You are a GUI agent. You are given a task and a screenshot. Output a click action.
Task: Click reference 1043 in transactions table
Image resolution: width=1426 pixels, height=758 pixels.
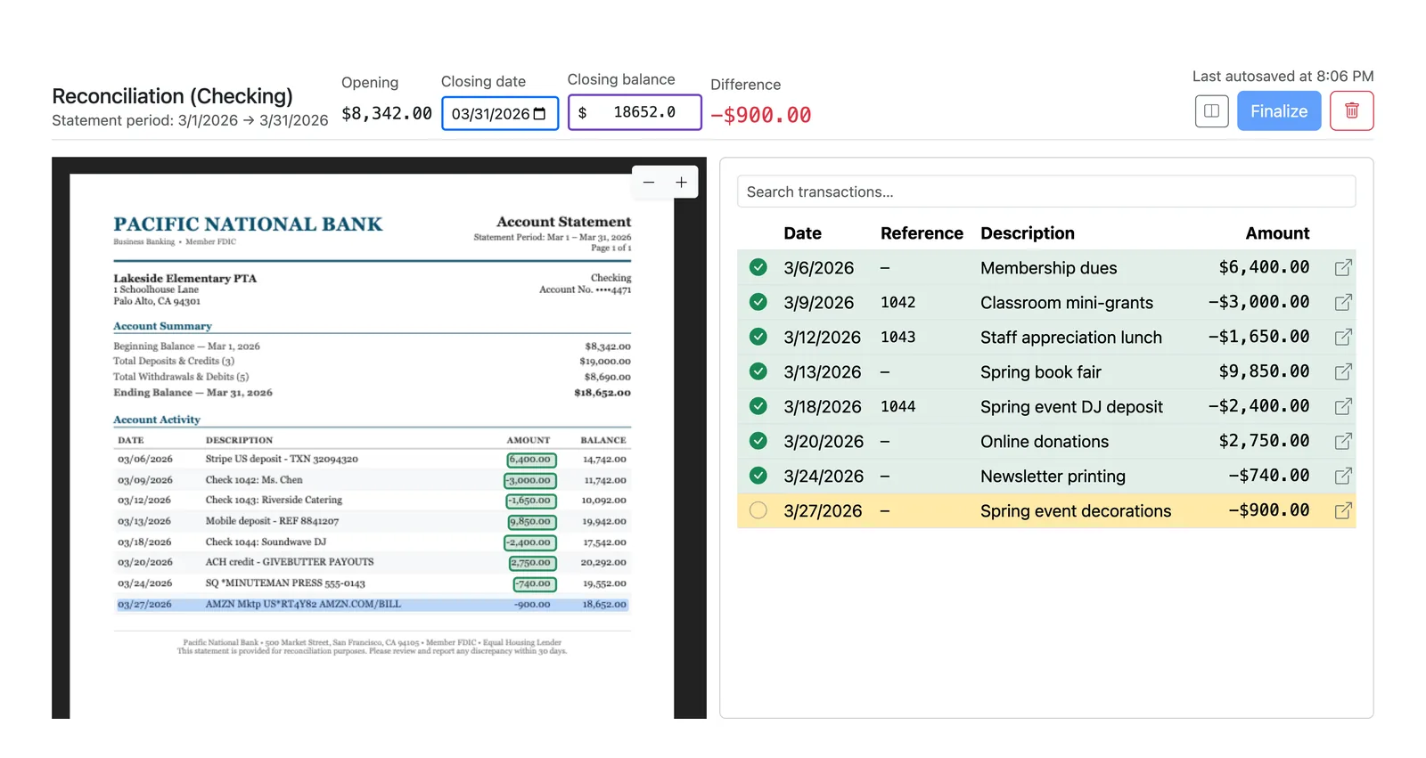(897, 338)
